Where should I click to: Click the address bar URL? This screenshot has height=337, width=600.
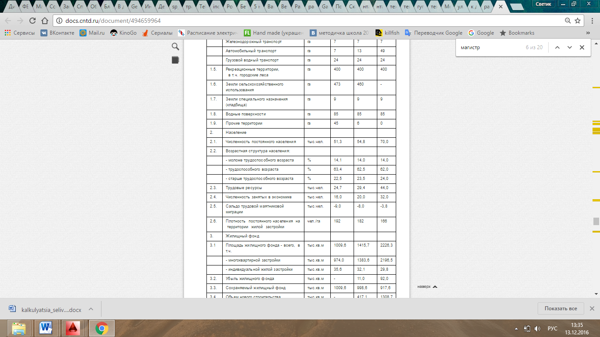tap(113, 21)
